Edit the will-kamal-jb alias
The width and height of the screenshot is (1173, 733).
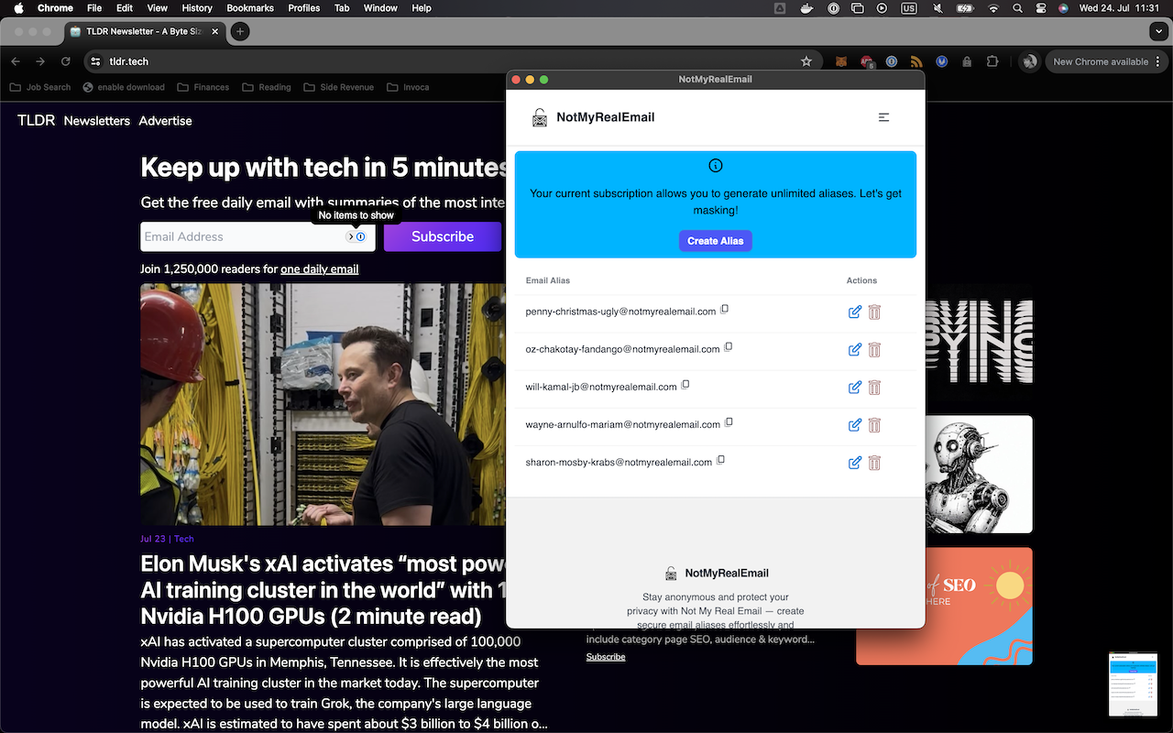[x=855, y=387]
